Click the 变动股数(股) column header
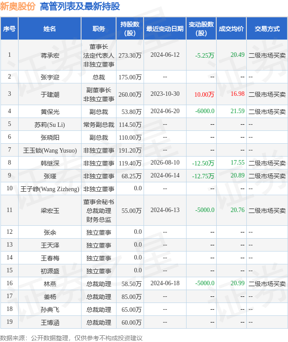Viewport: 288px width, 342px height. [x=201, y=28]
